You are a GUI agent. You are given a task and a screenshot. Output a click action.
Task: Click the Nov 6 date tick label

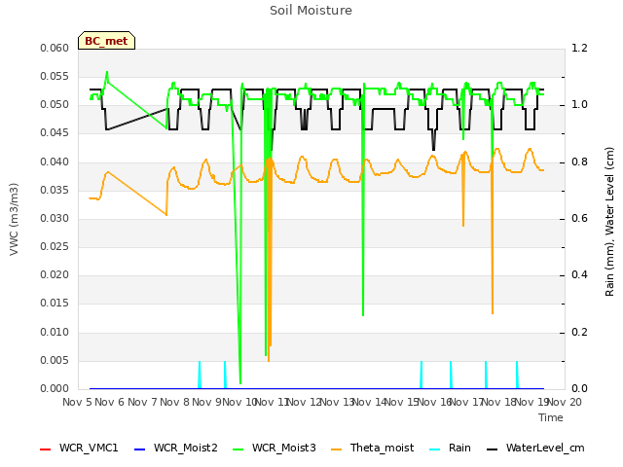(x=109, y=402)
